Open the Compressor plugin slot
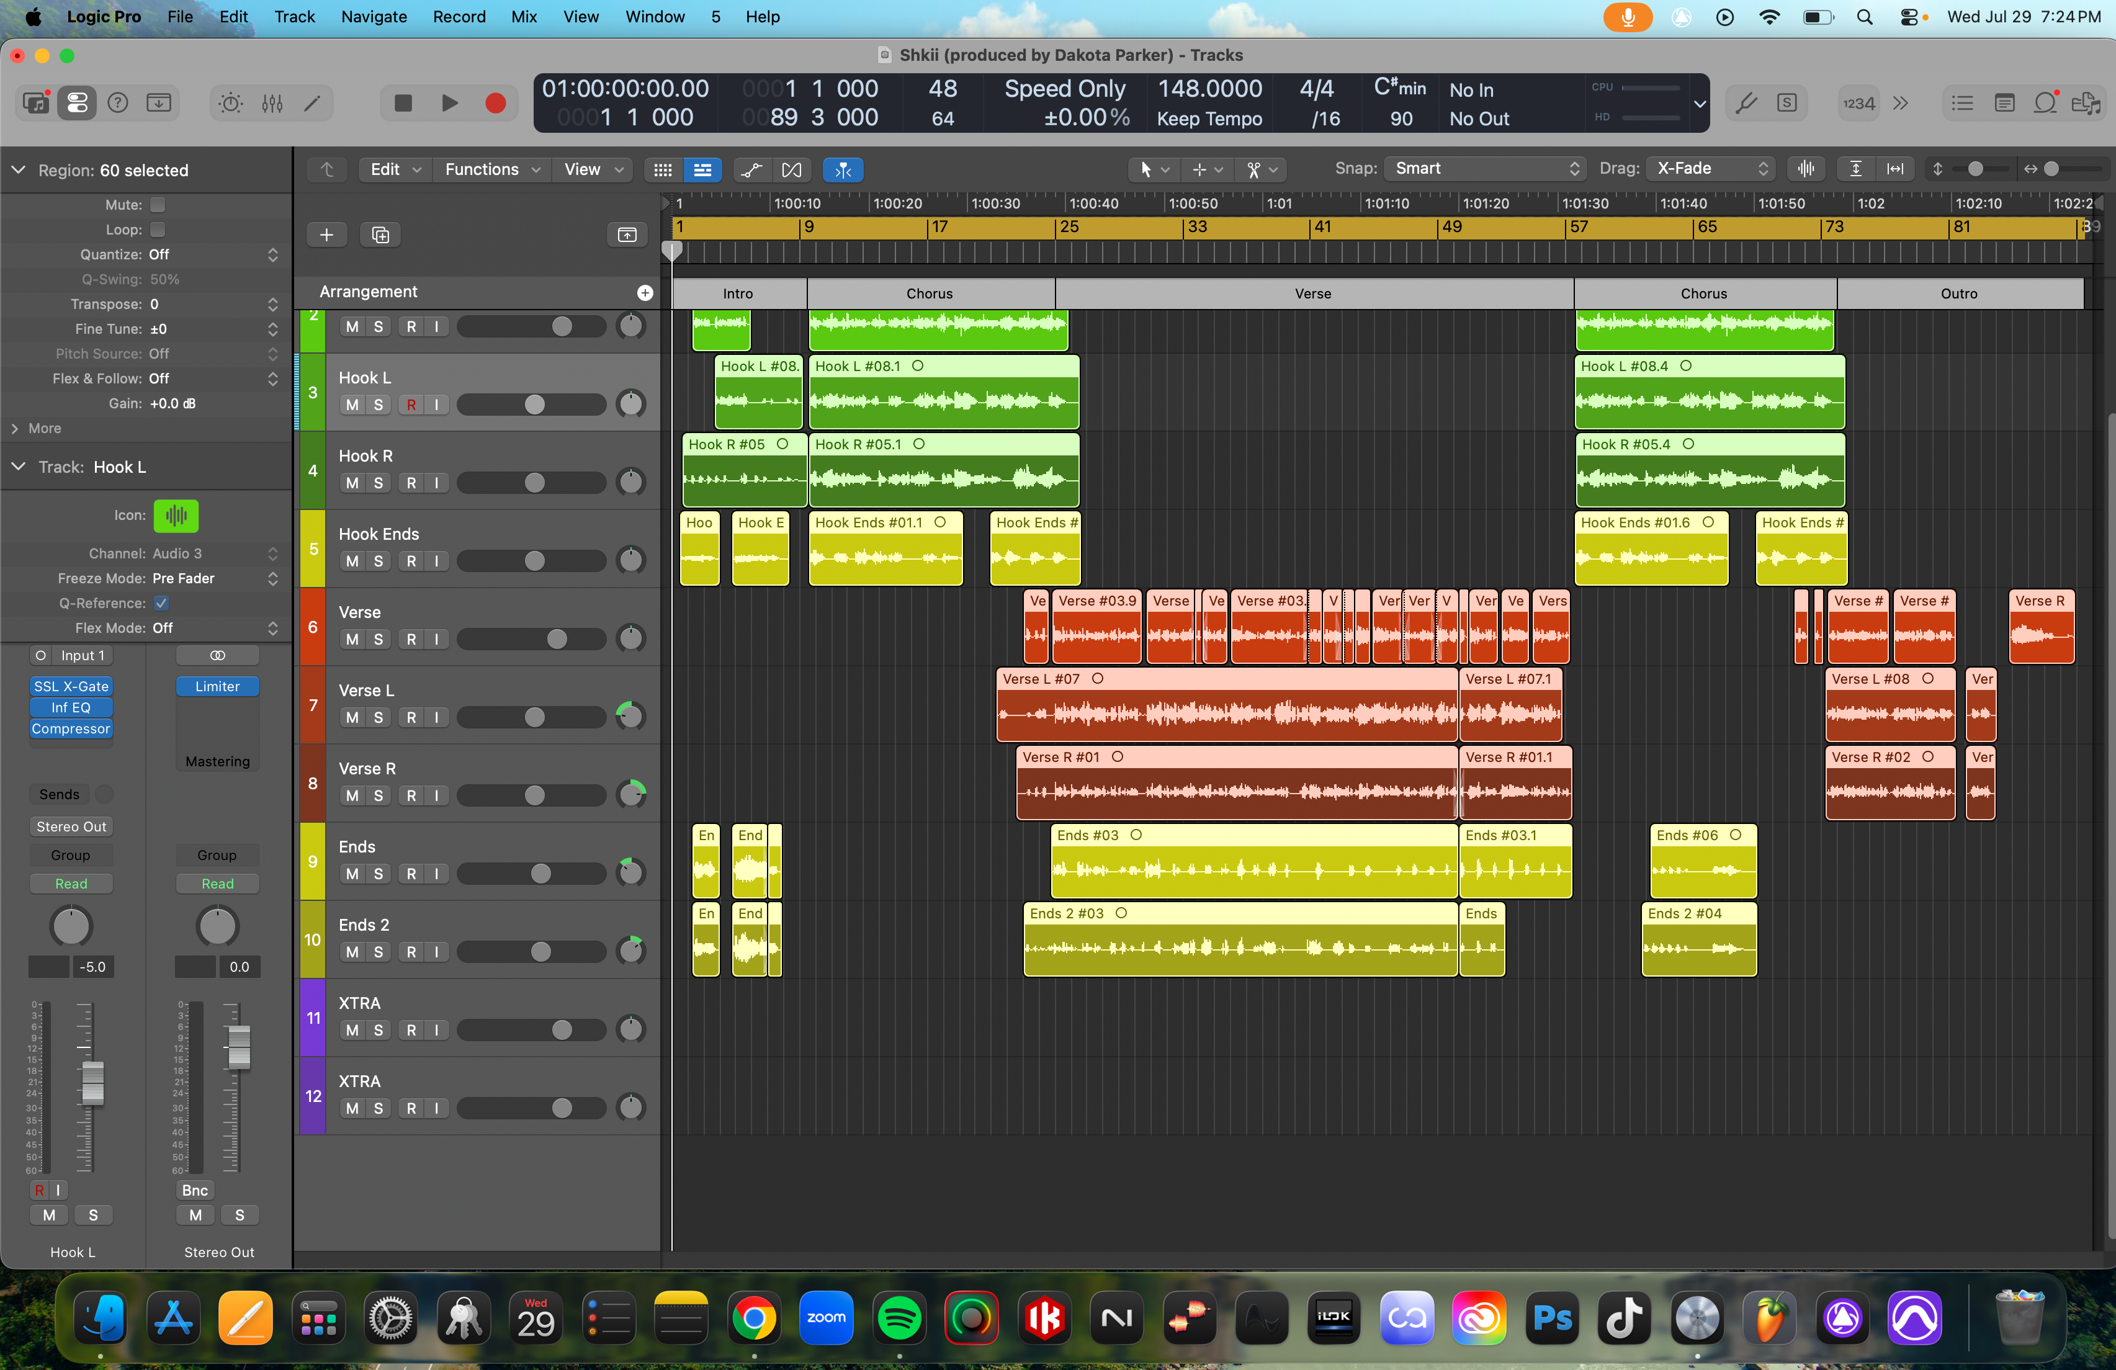This screenshot has width=2116, height=1370. point(71,728)
